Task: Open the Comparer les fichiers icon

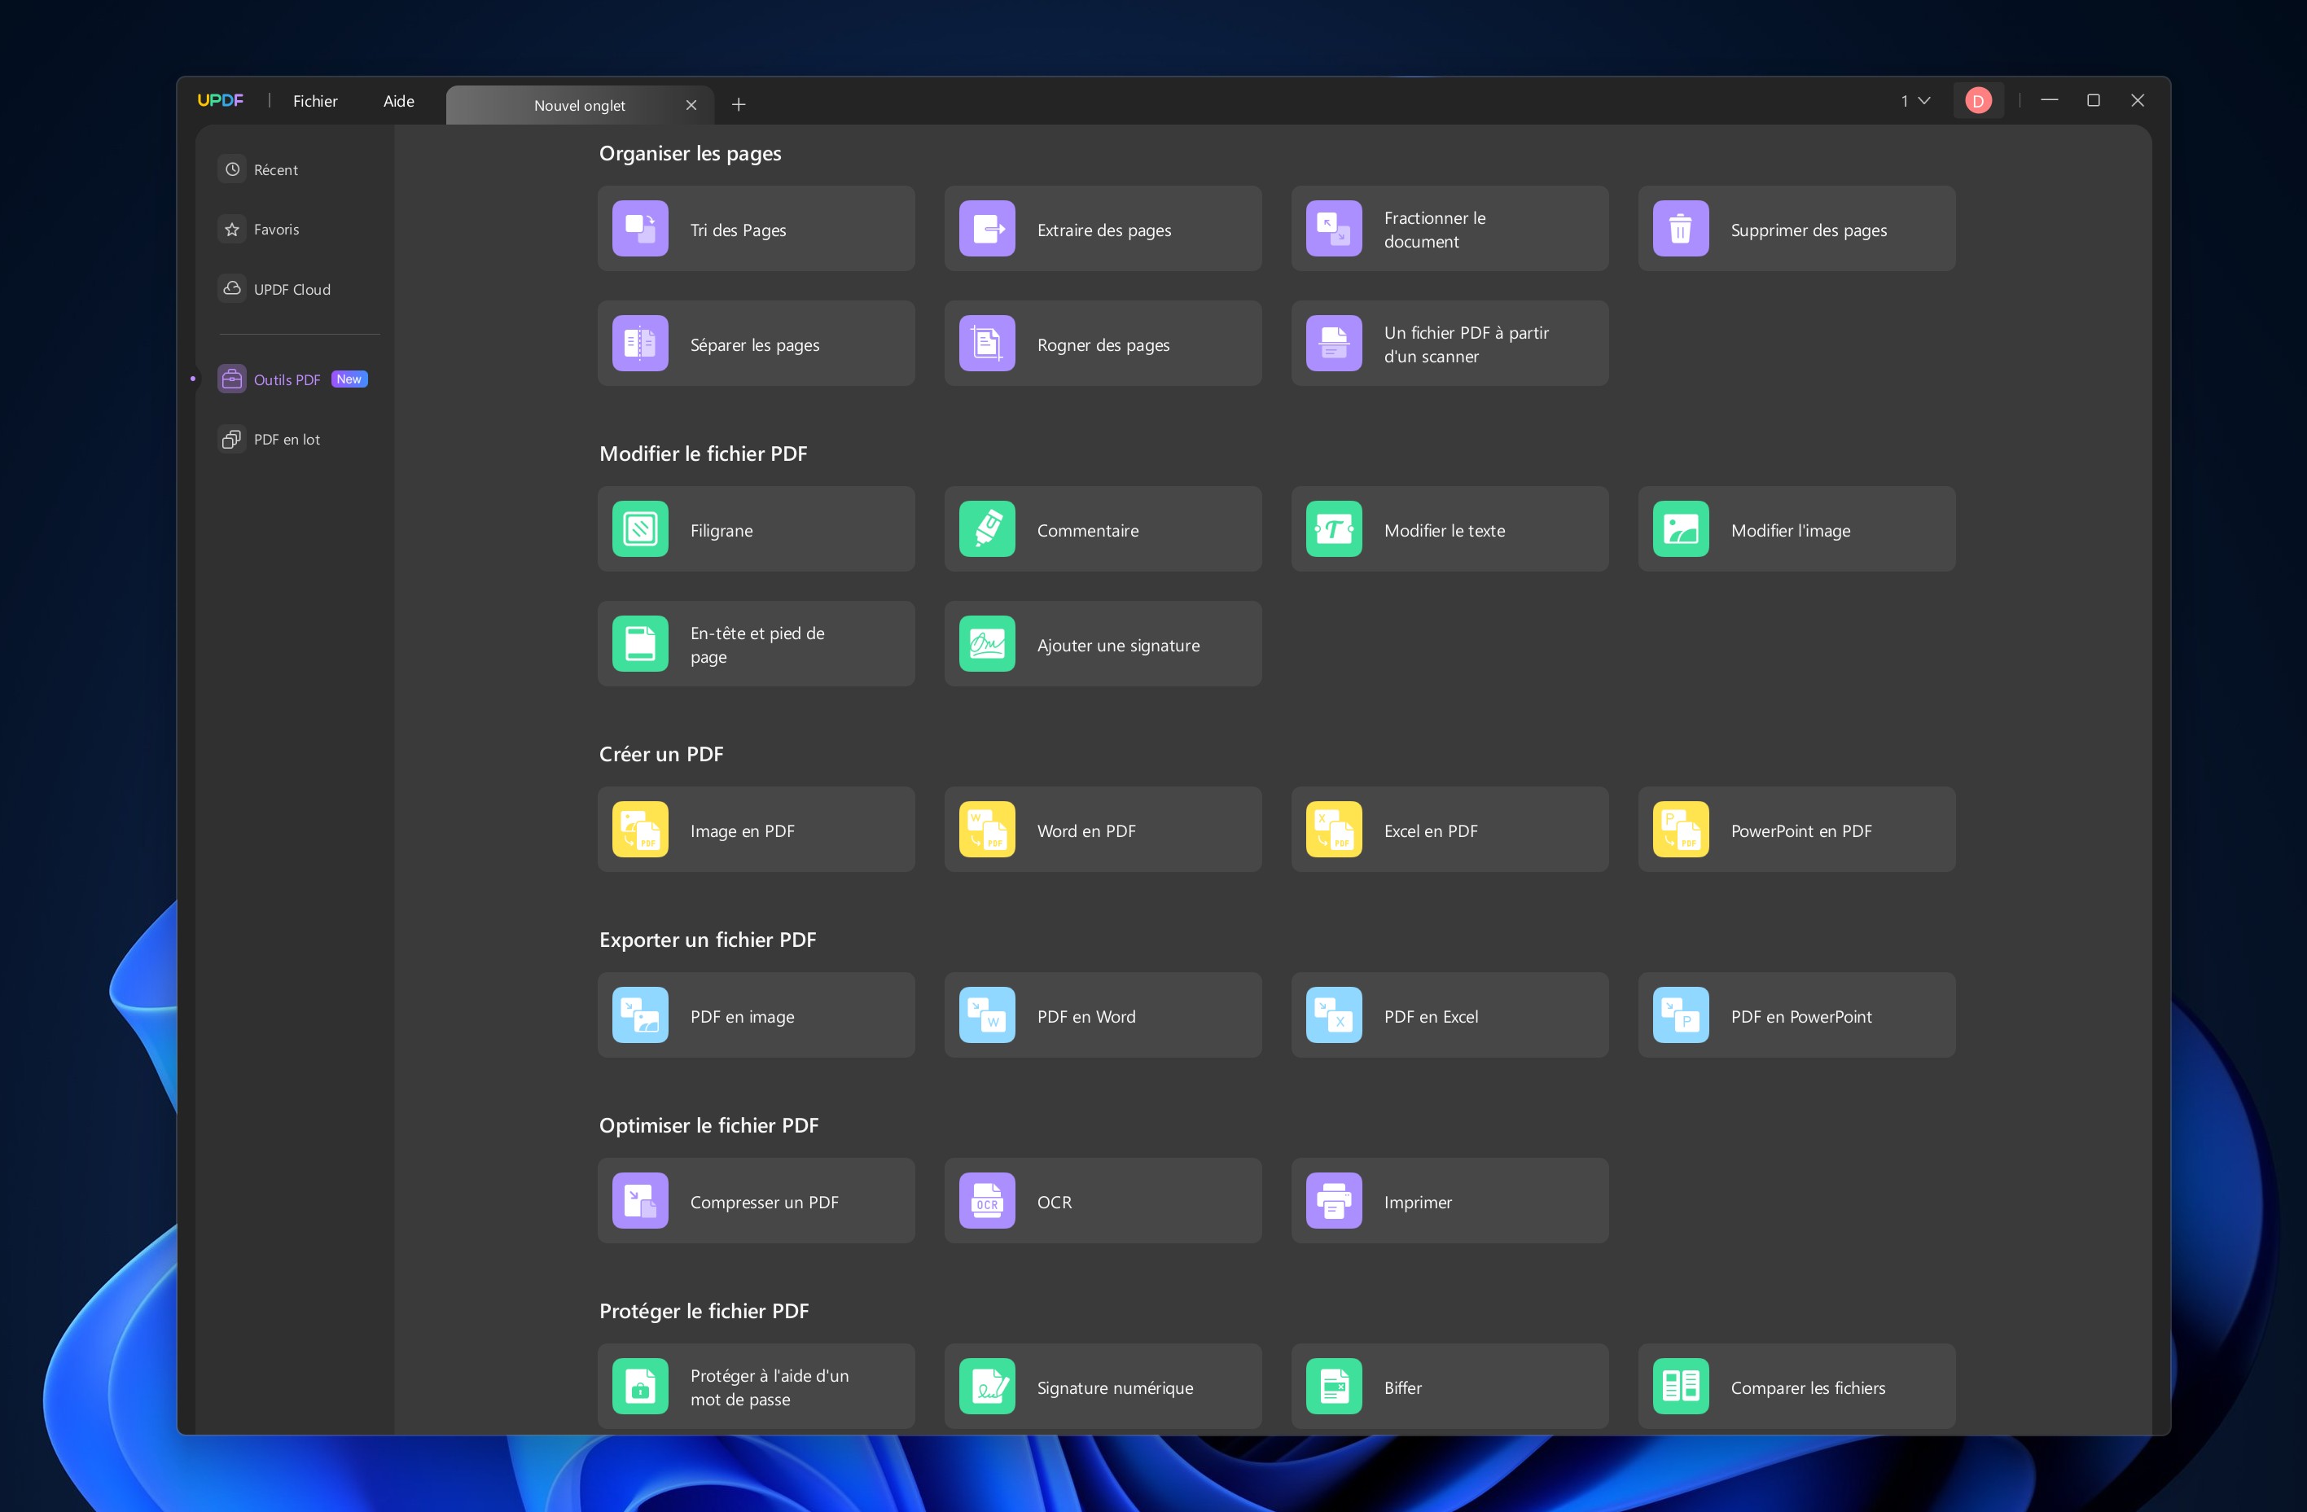Action: point(1680,1386)
